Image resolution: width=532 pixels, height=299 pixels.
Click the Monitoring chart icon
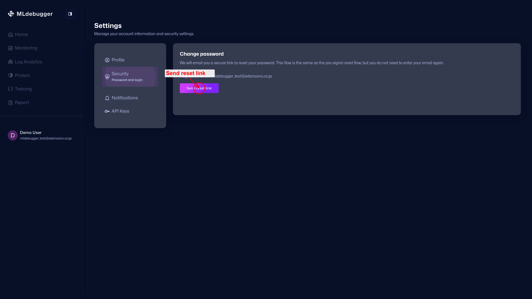pos(11,48)
